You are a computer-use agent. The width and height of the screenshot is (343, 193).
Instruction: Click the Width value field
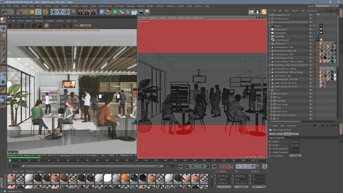[x=295, y=142]
